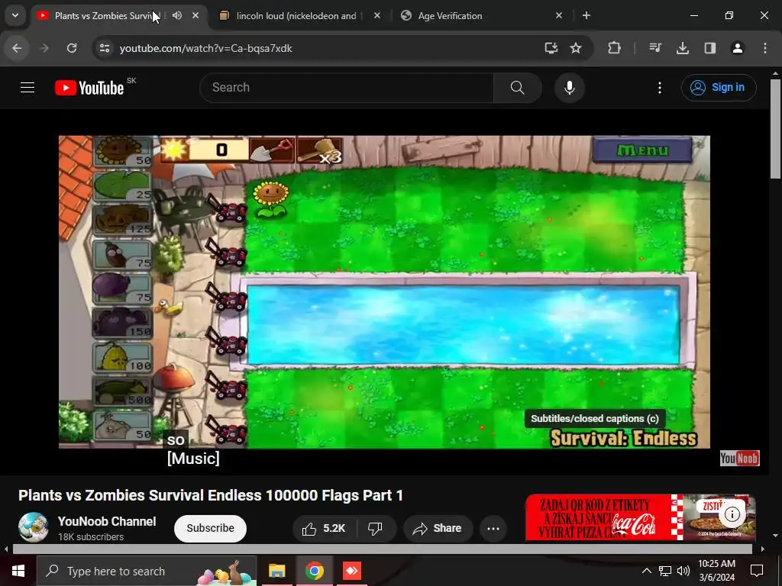This screenshot has width=782, height=586.
Task: Dislike this video
Action: 376,528
